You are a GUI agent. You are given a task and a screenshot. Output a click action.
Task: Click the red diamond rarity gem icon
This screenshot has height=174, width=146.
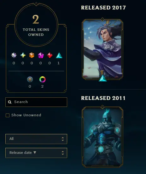coord(50,55)
